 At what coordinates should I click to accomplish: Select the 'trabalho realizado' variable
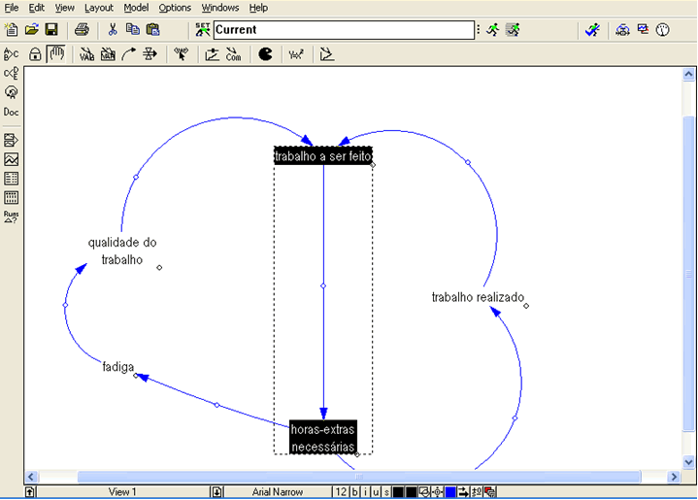click(477, 297)
